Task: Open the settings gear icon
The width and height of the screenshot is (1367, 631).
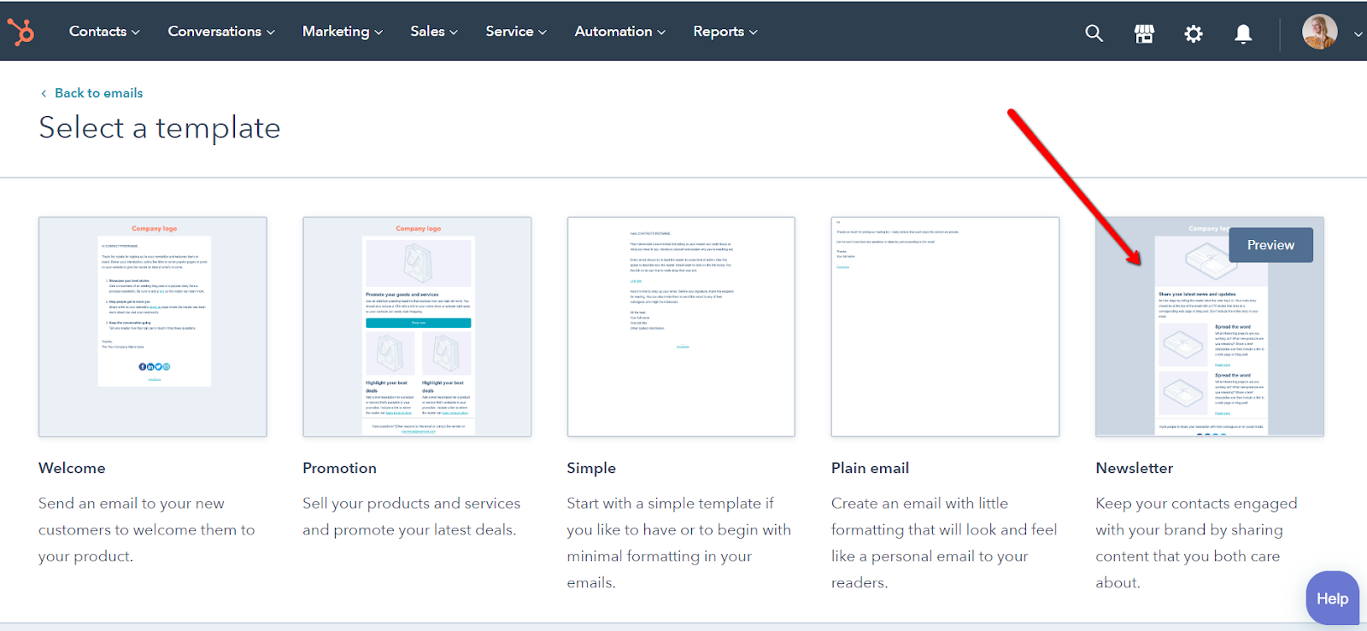Action: 1194,33
